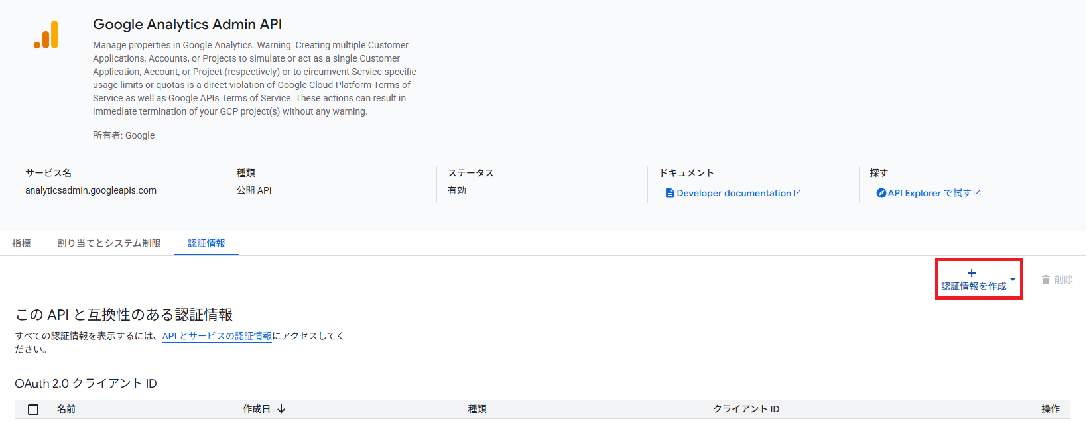The height and width of the screenshot is (448, 1087).
Task: Follow the API とサービスの認証情報 link
Action: [217, 336]
